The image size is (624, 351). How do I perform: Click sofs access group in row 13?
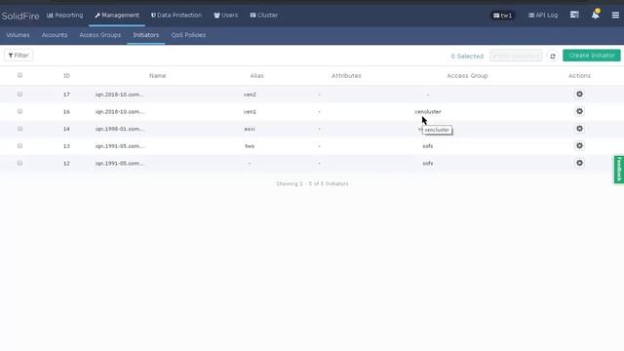428,146
